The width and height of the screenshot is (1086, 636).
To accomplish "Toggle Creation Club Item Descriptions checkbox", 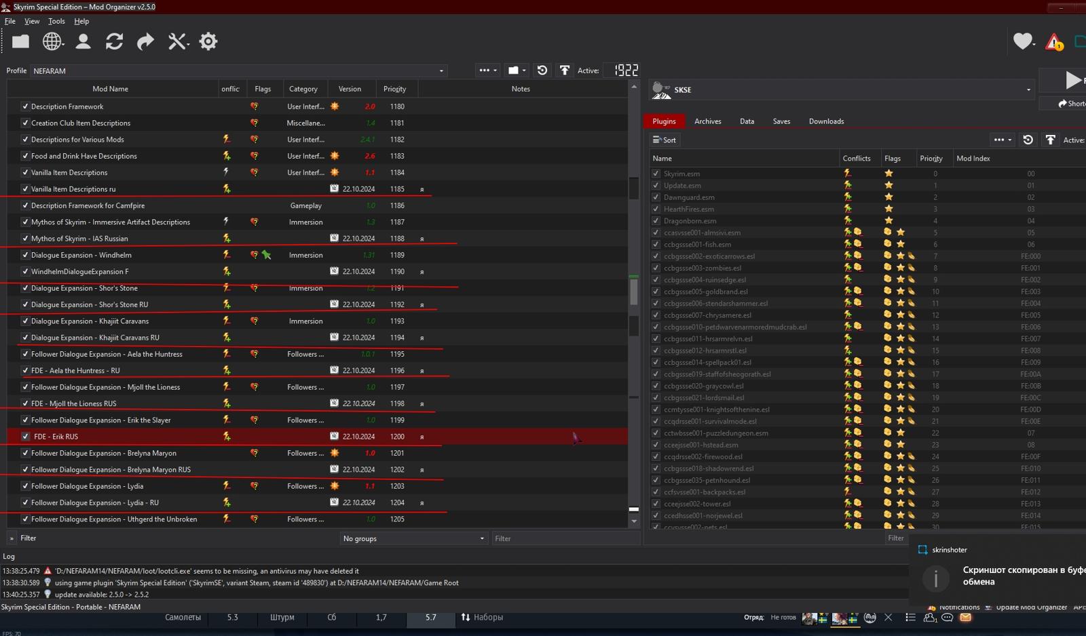I will (x=25, y=123).
